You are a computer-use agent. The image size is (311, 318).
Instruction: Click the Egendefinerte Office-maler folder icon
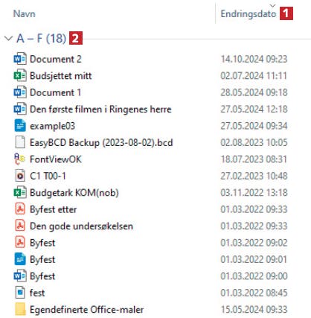point(20,310)
